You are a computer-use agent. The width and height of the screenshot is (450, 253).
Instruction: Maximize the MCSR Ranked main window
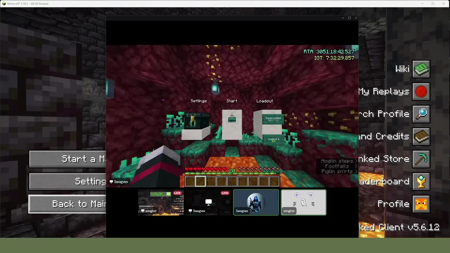coord(433,4)
